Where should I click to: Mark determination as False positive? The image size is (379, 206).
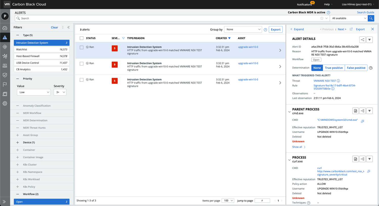[x=356, y=68]
